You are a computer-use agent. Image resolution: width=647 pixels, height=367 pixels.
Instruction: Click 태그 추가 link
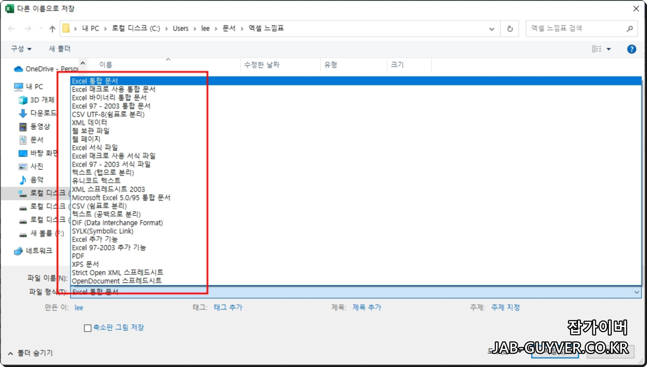click(228, 307)
